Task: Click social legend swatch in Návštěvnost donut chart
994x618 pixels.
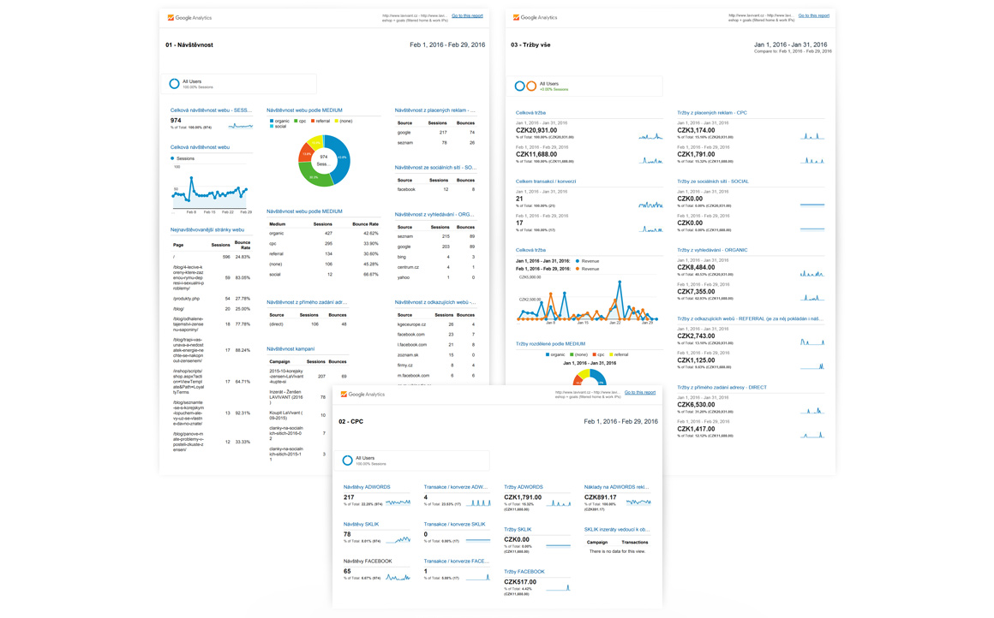Action: [272, 126]
